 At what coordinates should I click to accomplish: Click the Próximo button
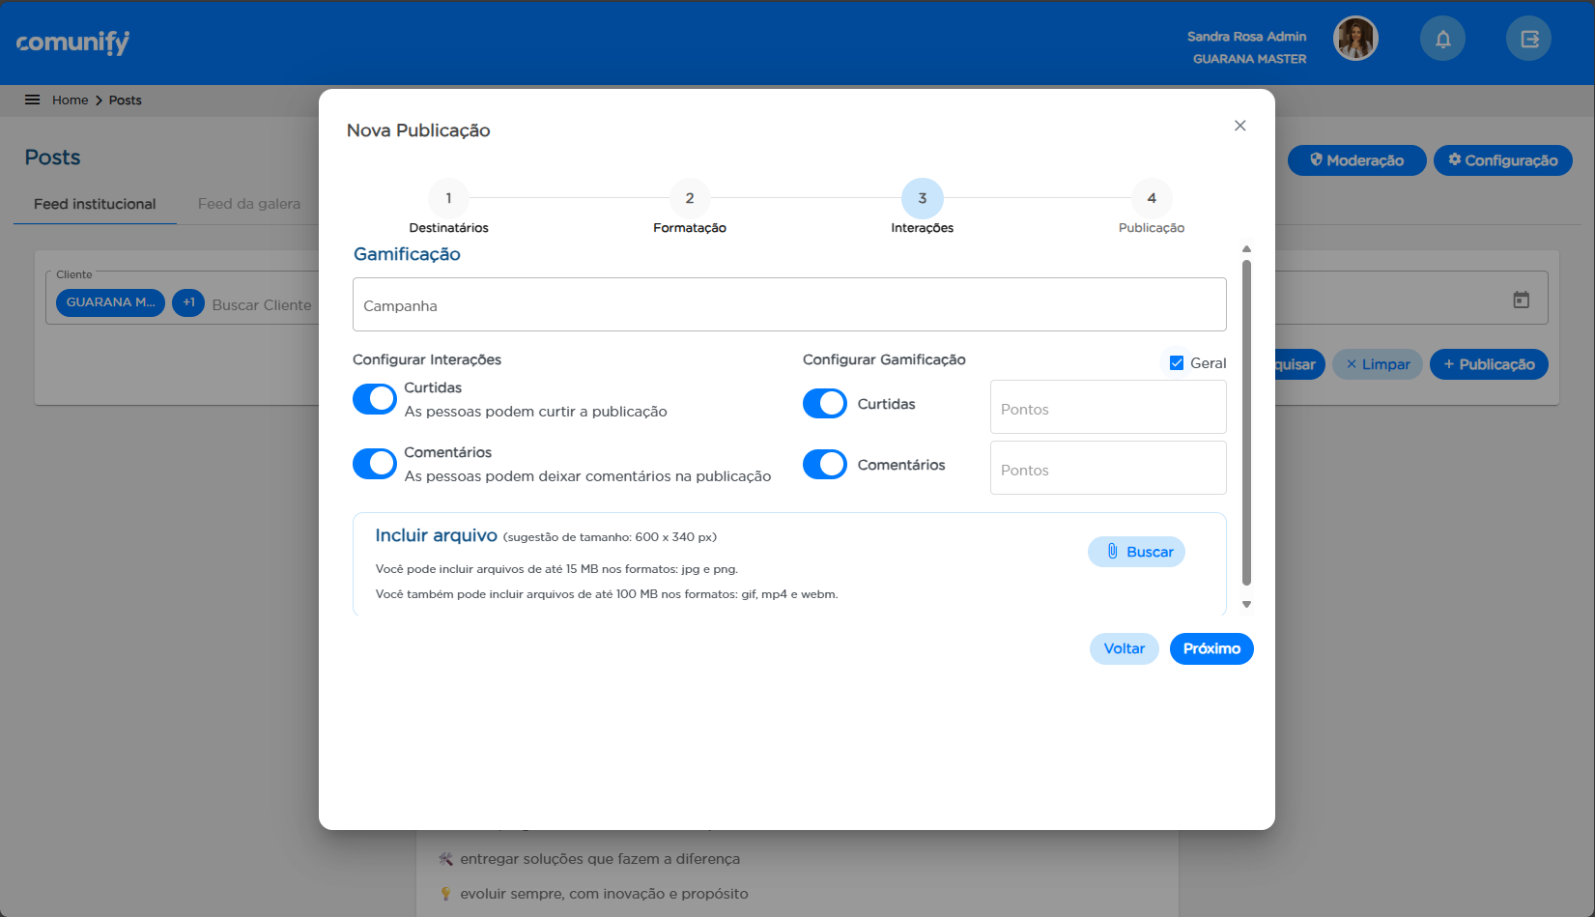pyautogui.click(x=1210, y=649)
